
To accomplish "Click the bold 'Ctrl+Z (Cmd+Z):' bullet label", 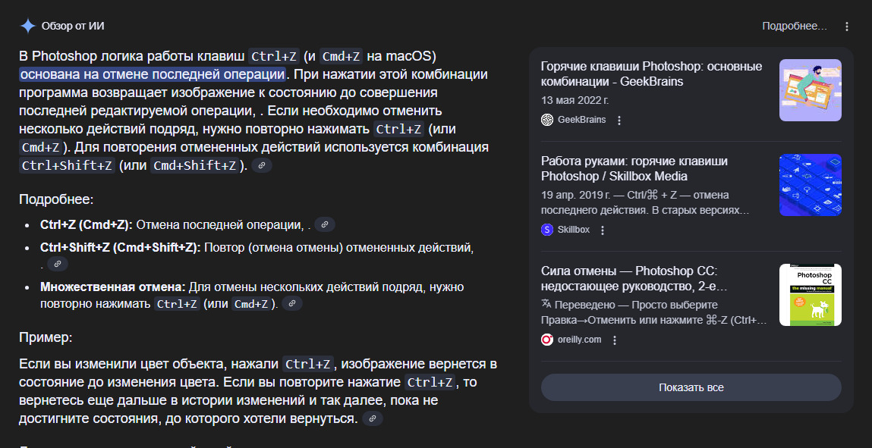I will (87, 225).
